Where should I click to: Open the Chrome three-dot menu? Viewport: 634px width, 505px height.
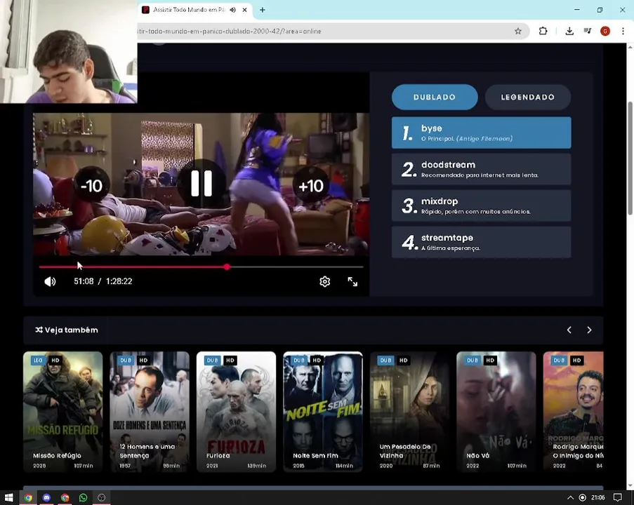[623, 31]
